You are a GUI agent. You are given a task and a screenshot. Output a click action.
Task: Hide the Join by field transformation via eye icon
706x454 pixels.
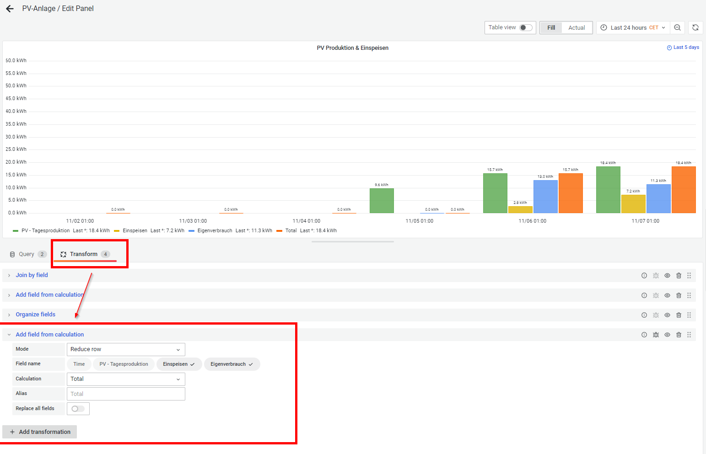[667, 275]
